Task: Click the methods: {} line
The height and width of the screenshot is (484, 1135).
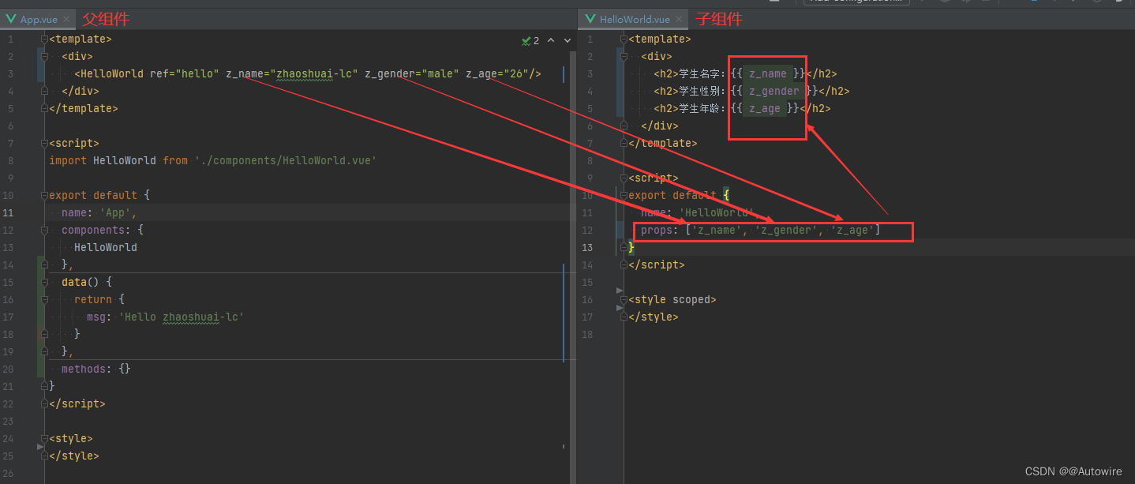Action: coord(96,369)
